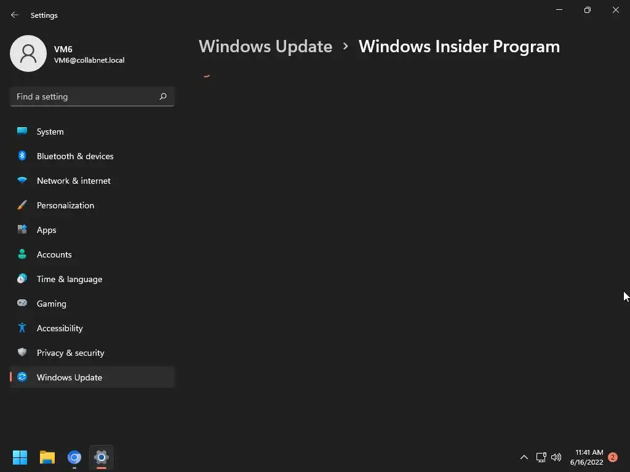This screenshot has height=472, width=630.
Task: Close the Settings window
Action: point(615,10)
